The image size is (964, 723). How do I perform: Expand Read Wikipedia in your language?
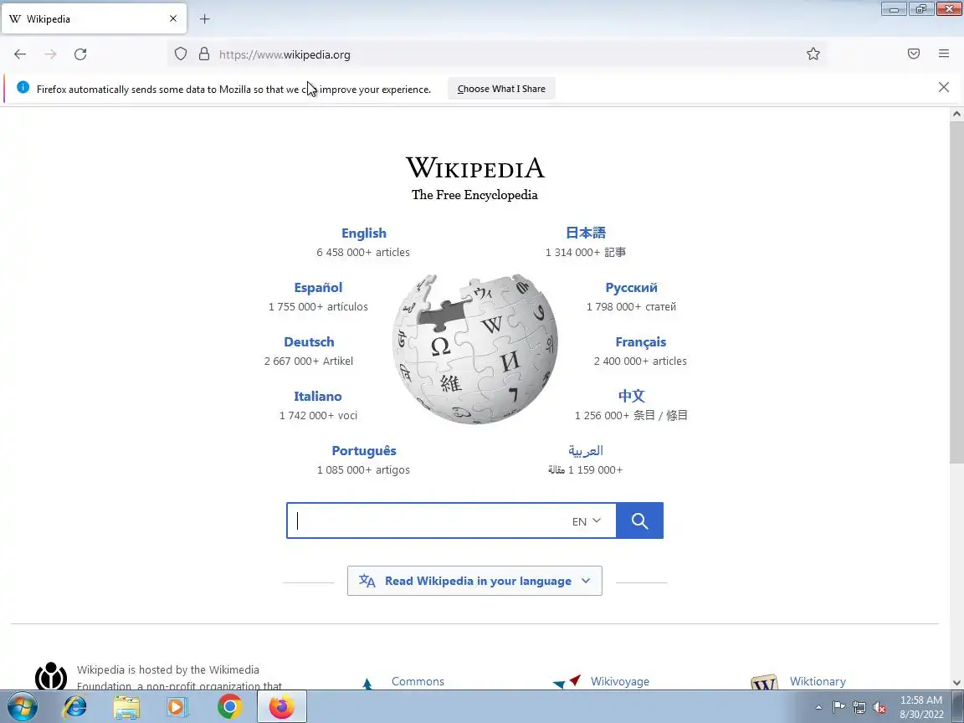[x=474, y=581]
